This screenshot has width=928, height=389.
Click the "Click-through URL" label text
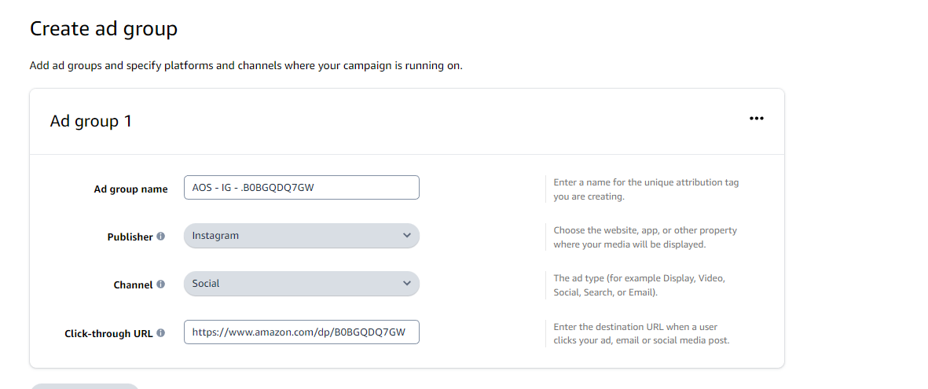tap(108, 334)
